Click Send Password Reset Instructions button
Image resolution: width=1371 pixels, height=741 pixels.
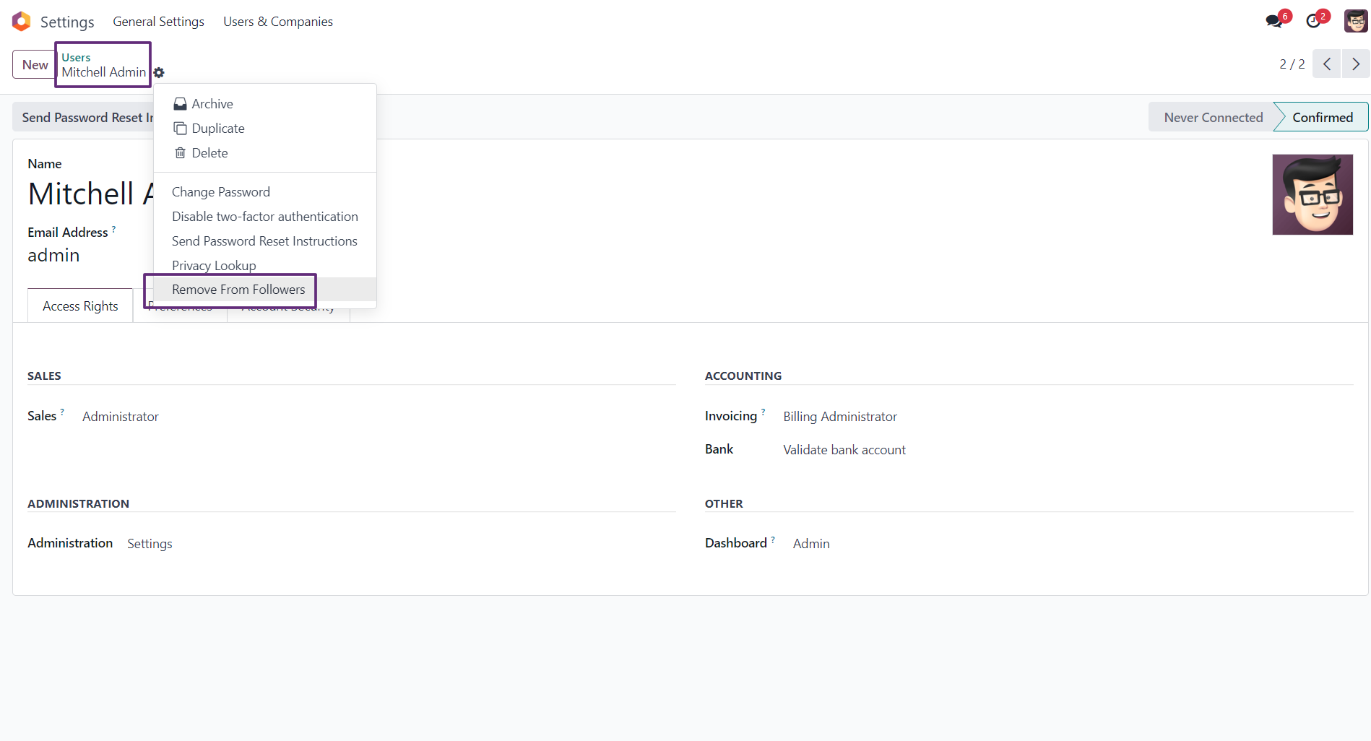pyautogui.click(x=83, y=117)
